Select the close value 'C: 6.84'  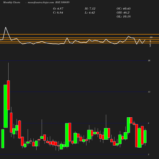point(58,13)
